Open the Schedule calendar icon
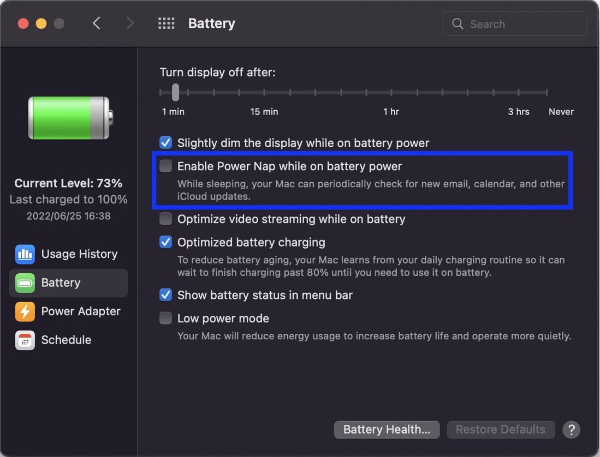600x457 pixels. [x=25, y=340]
